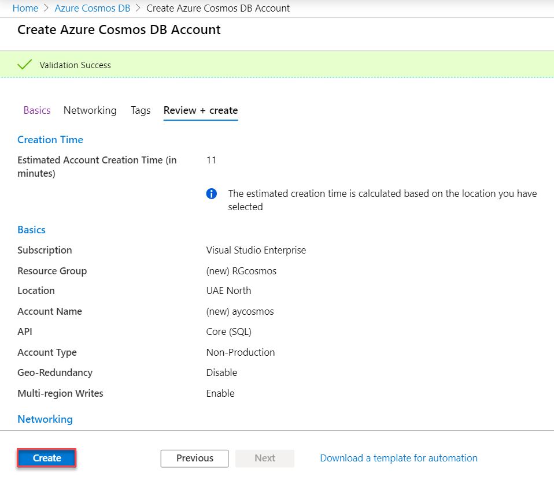The width and height of the screenshot is (554, 477).
Task: Select the Tags tab
Action: point(141,110)
